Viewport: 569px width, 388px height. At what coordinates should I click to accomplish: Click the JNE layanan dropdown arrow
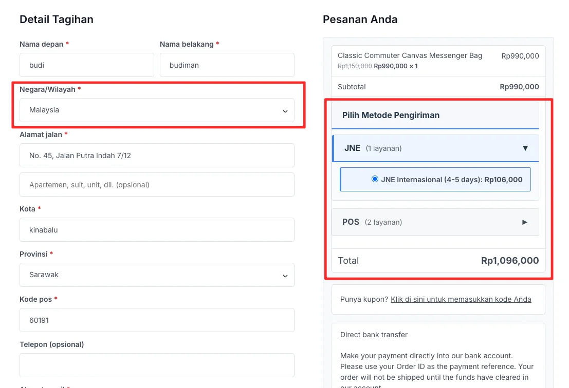(525, 148)
